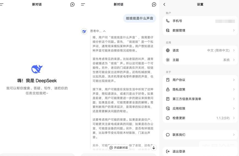Click the 开启新对话 button
Viewport: 239px width, 156px height.
click(119, 148)
